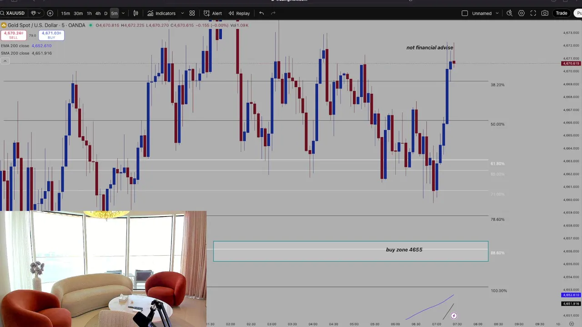Viewport: 582px width, 327px height.
Task: Click the 79.0 spread value
Action: tap(32, 35)
